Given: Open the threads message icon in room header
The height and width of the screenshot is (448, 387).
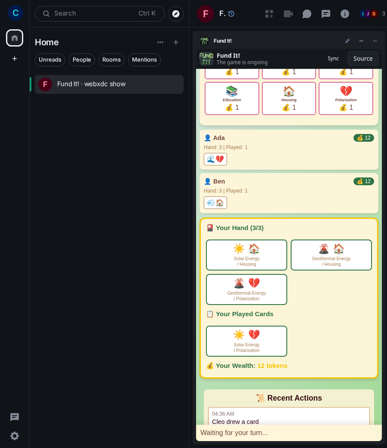Looking at the screenshot, I should (326, 14).
